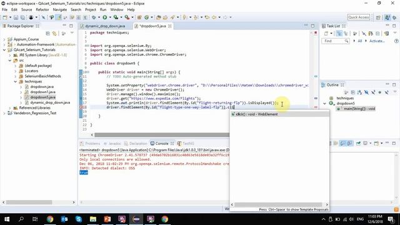The height and width of the screenshot is (225, 400).
Task: Click the editor horizontal scrollbar
Action: click(x=162, y=135)
